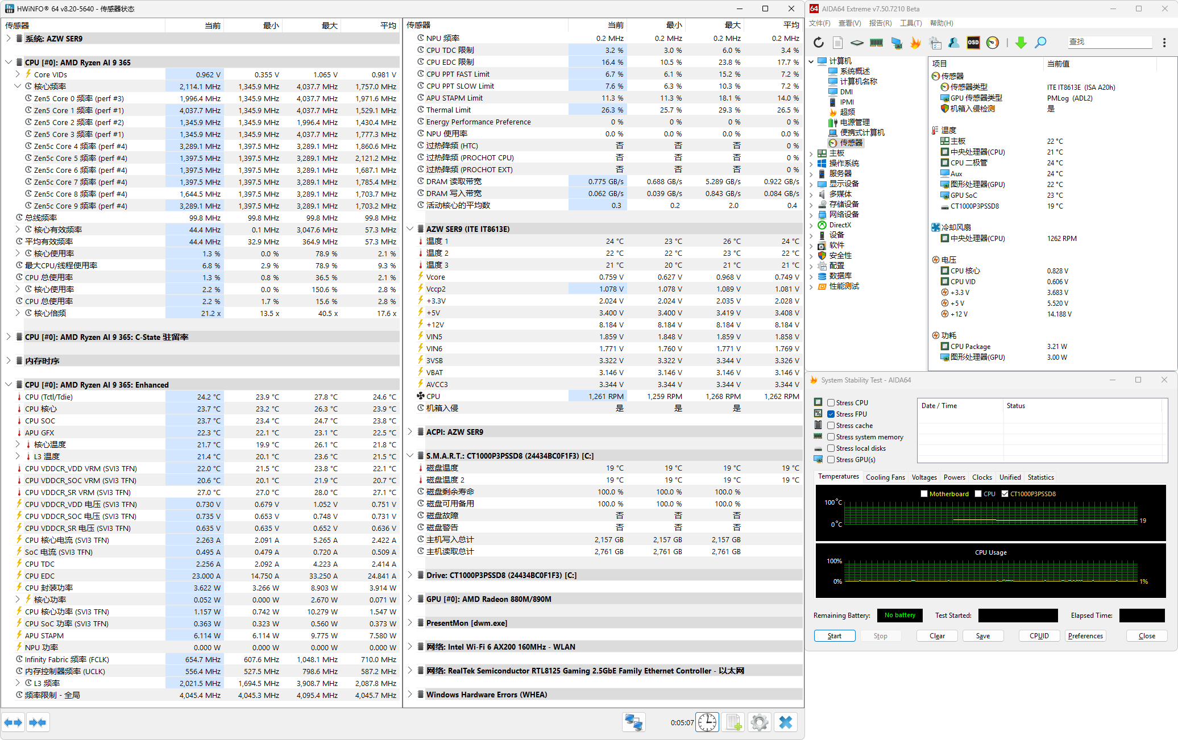Viewport: 1178px width, 740px height.
Task: Click the green download arrow icon
Action: click(x=1021, y=43)
